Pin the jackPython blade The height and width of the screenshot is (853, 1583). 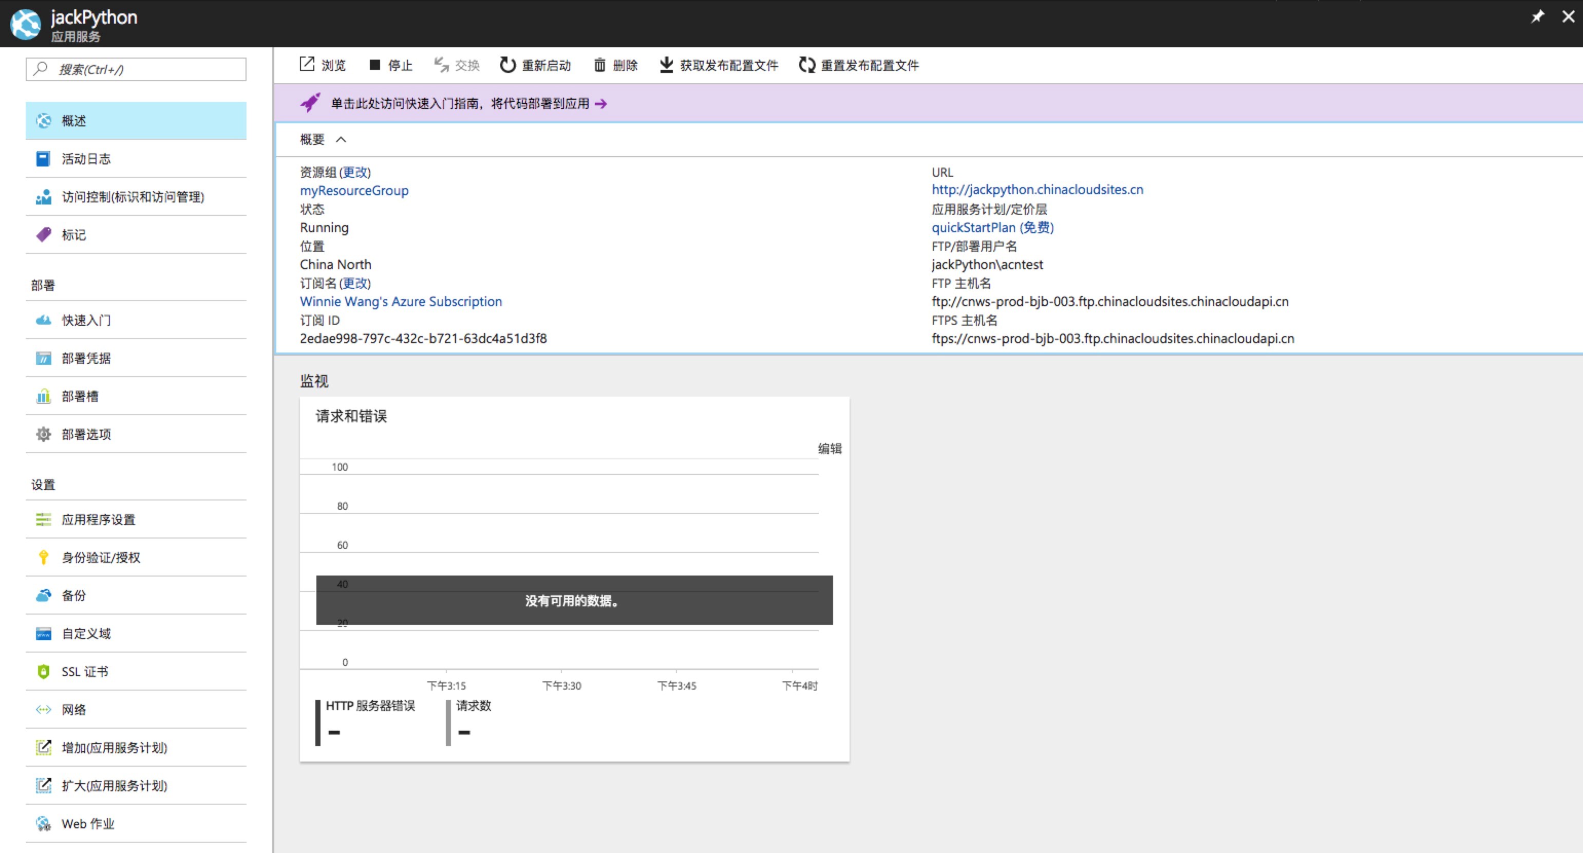(1537, 16)
